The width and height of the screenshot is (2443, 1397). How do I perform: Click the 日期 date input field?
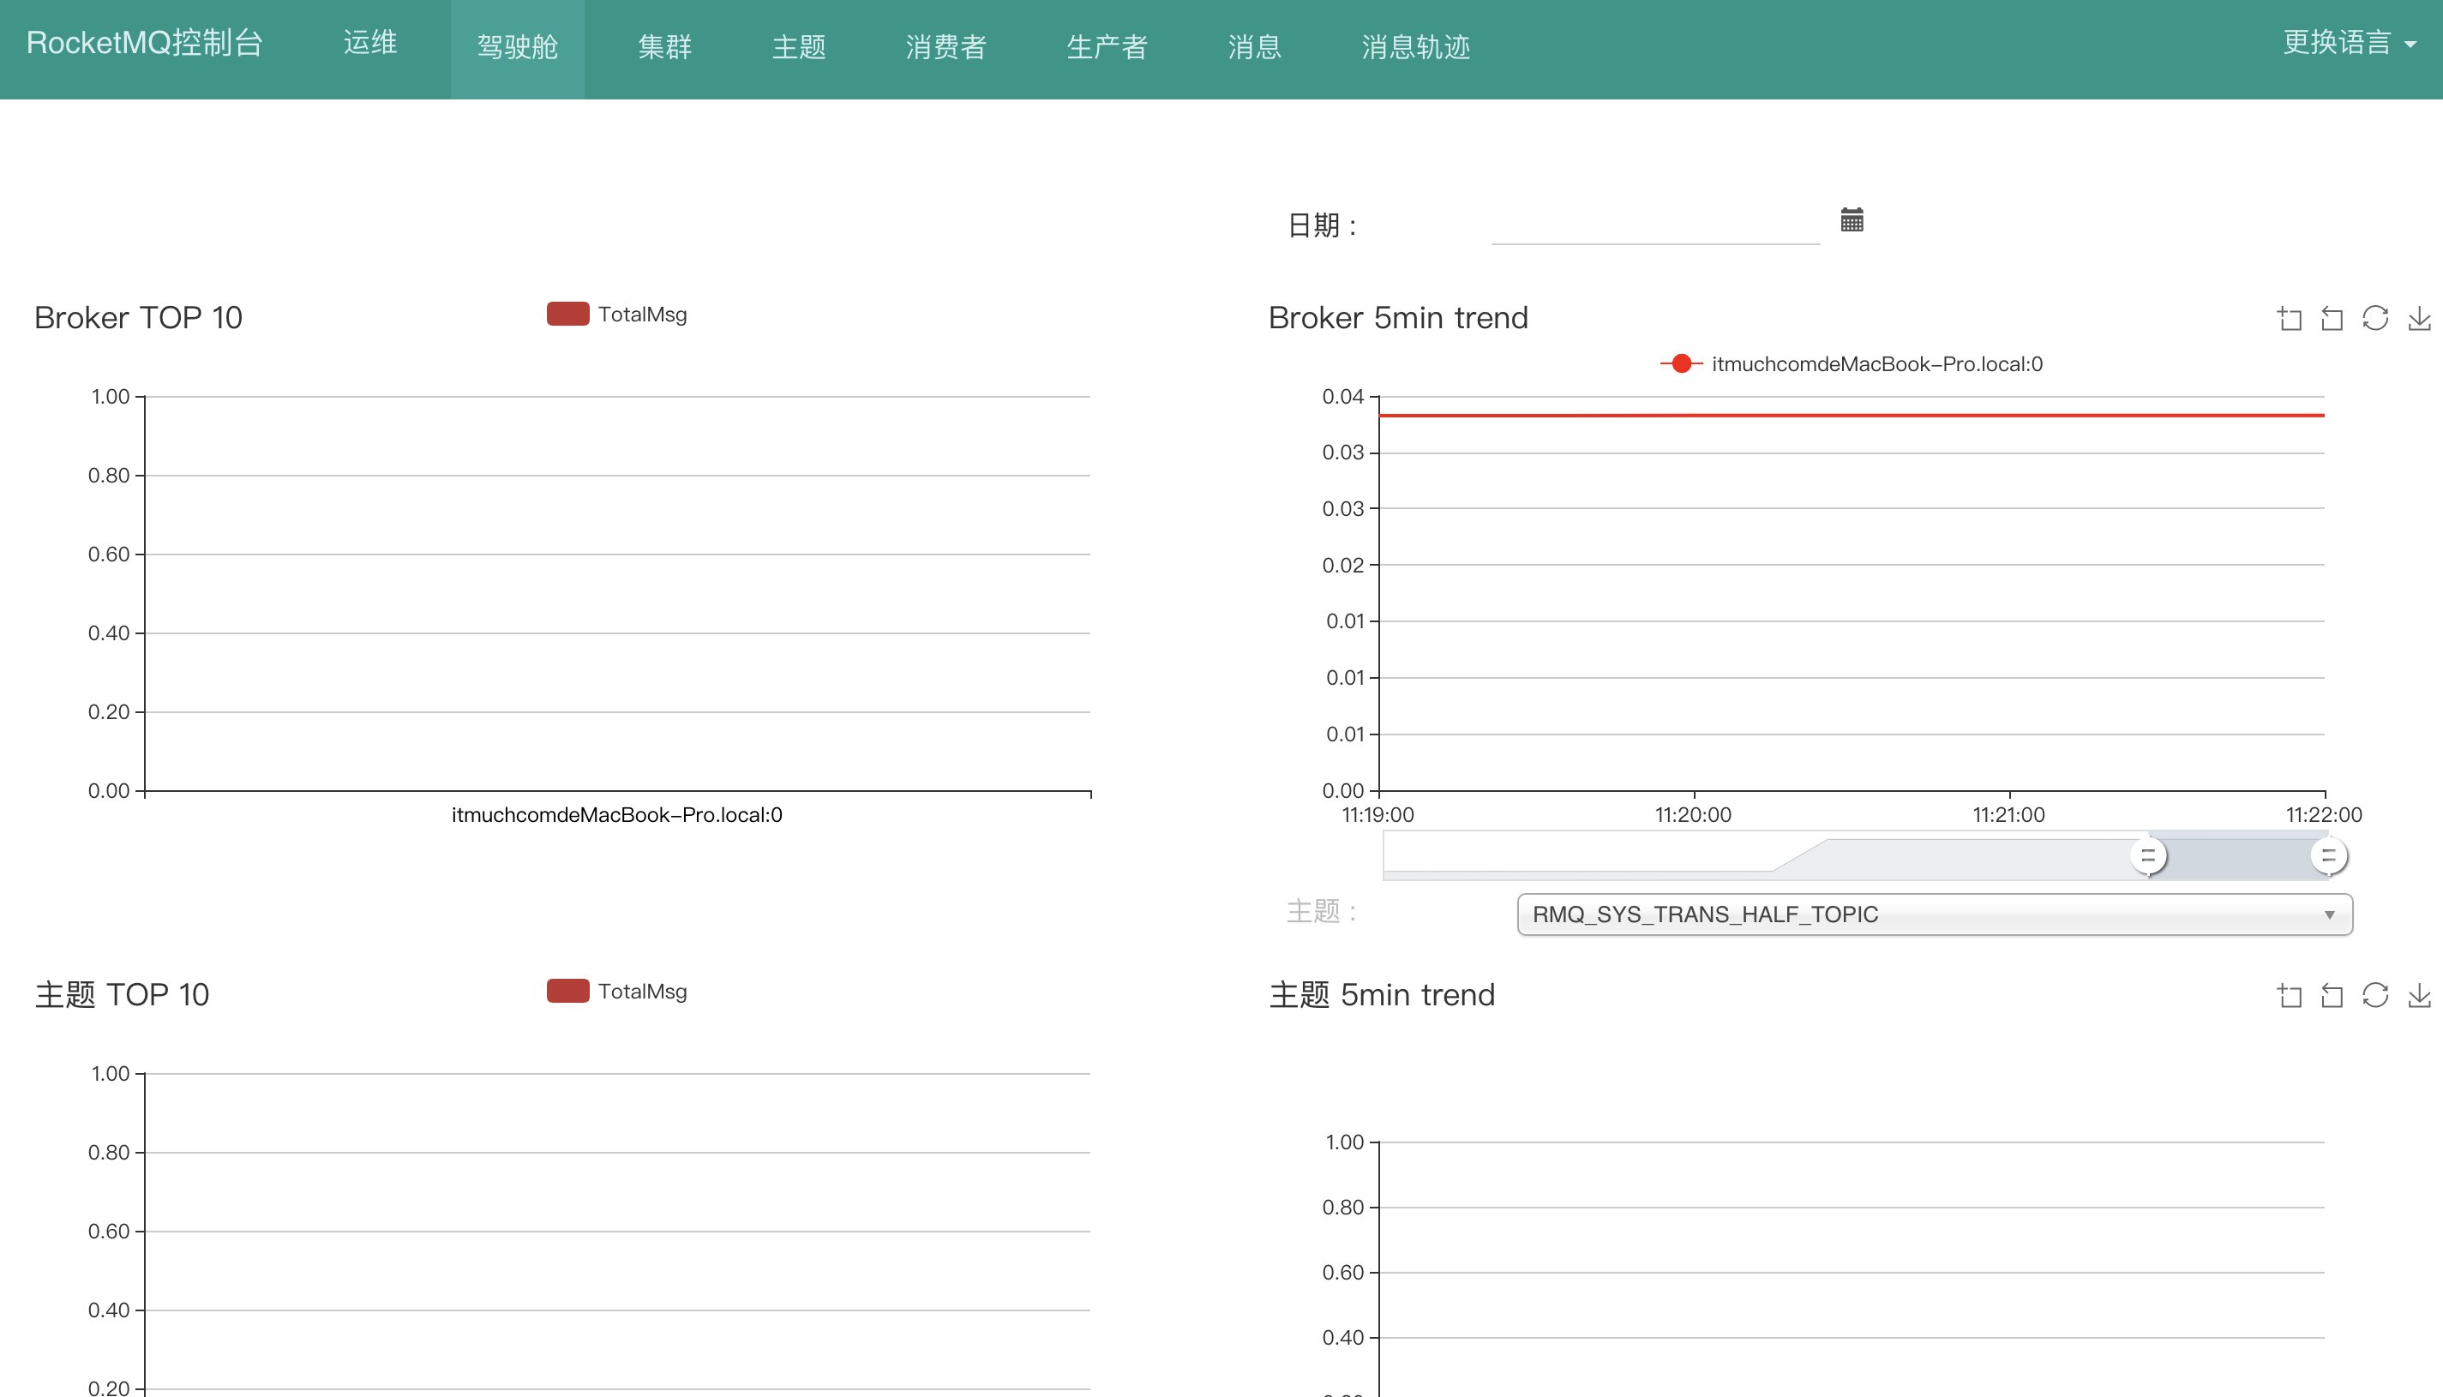click(1654, 225)
